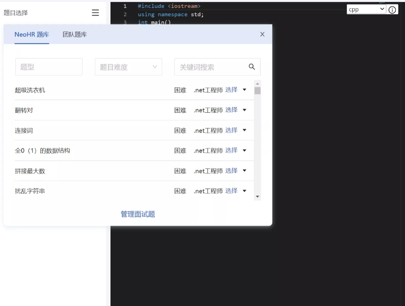Click the 全0（1）的数据结构 question title

click(42, 150)
